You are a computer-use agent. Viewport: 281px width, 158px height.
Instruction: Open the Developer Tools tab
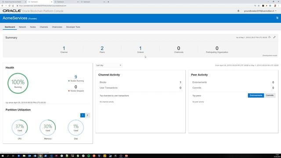[73, 27]
